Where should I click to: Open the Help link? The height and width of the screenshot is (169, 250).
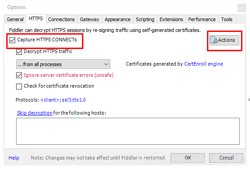[14, 158]
